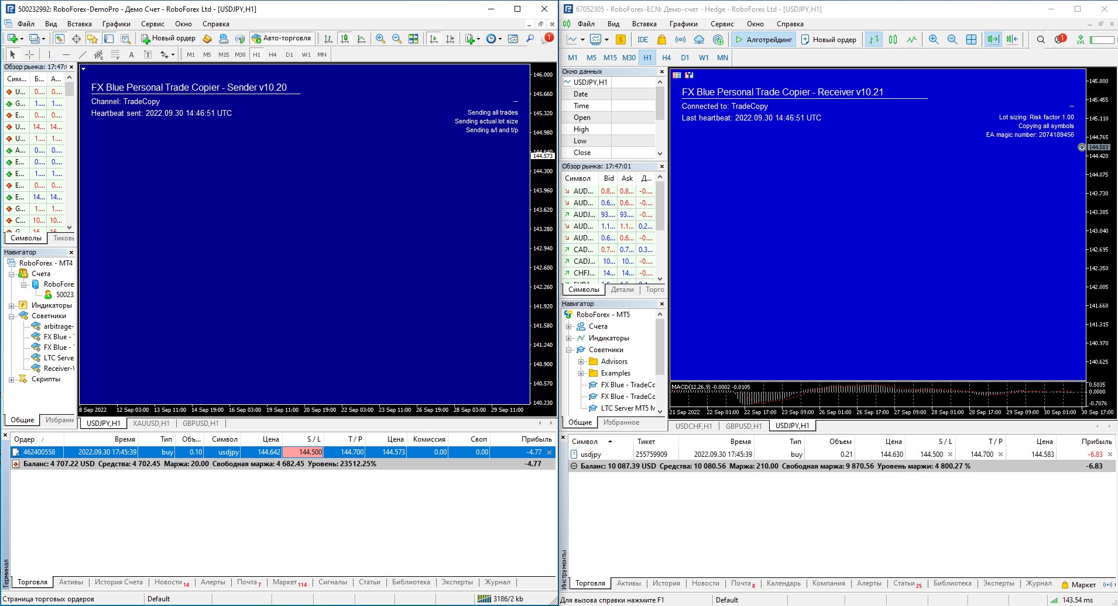Open the MetaEditor IDE in MT5
The height and width of the screenshot is (606, 1118).
643,40
